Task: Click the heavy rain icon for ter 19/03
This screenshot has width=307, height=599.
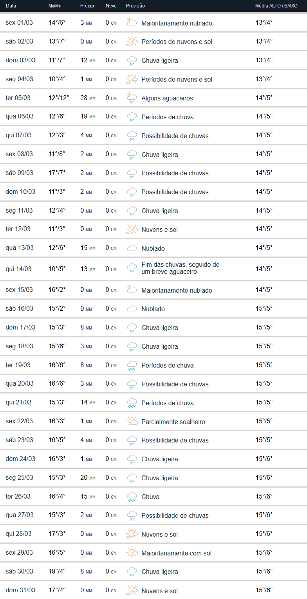Action: (x=132, y=365)
